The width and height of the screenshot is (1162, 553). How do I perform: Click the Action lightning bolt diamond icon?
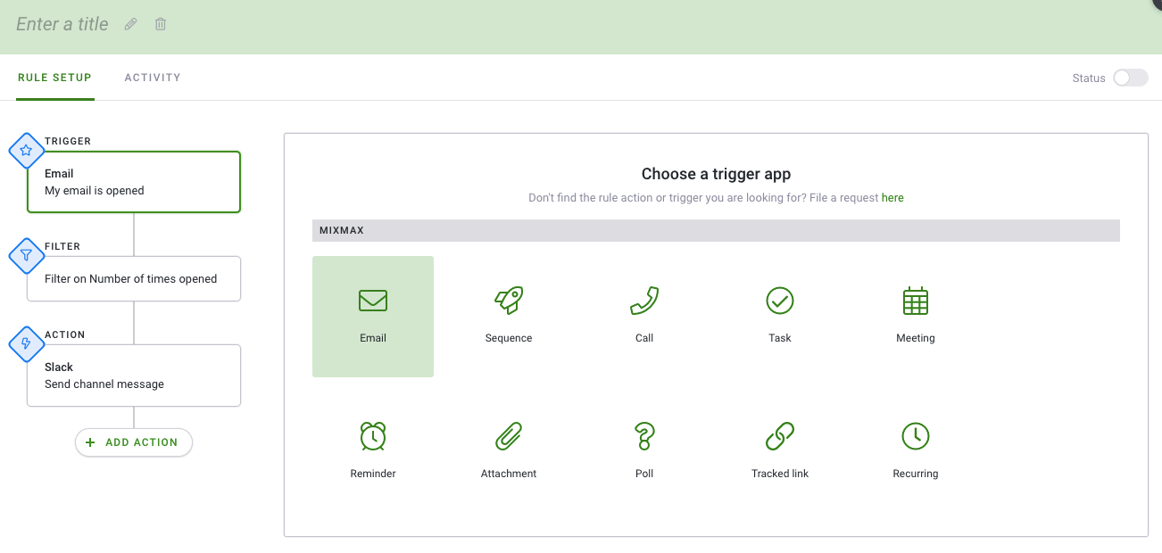[27, 344]
